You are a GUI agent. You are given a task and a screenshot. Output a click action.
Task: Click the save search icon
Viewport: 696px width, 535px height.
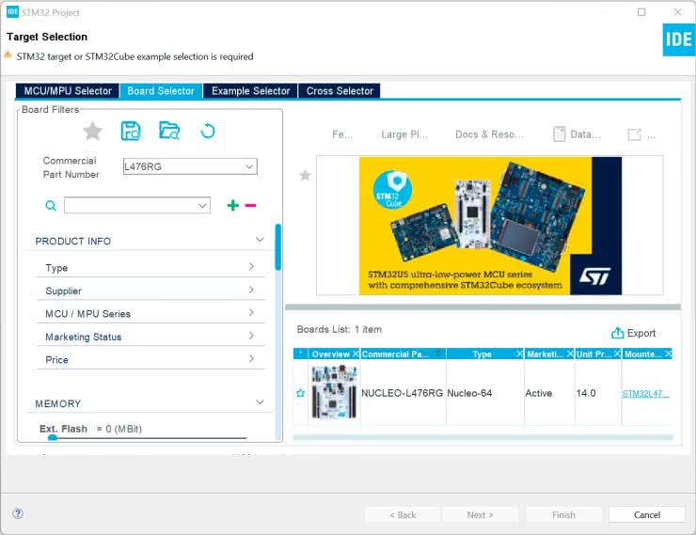[131, 131]
